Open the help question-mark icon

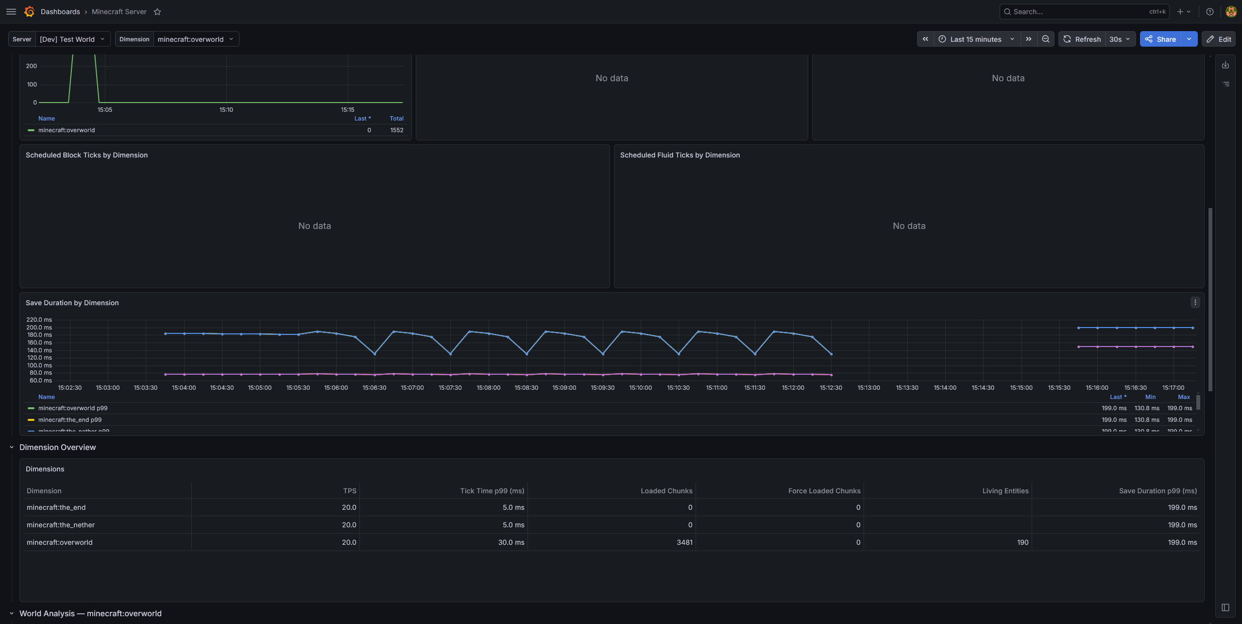click(x=1210, y=12)
